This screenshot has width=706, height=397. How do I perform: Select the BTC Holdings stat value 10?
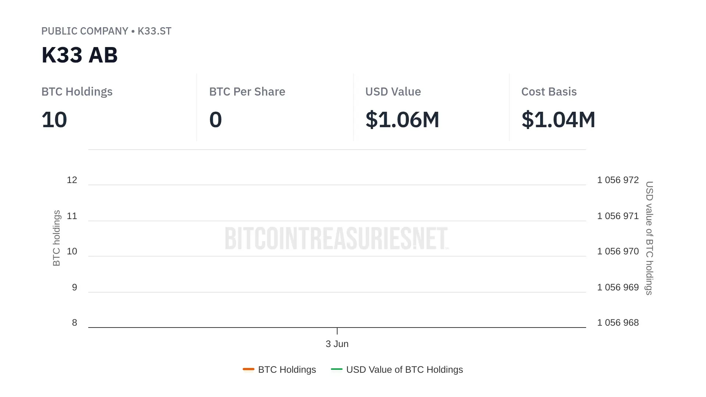click(x=54, y=120)
